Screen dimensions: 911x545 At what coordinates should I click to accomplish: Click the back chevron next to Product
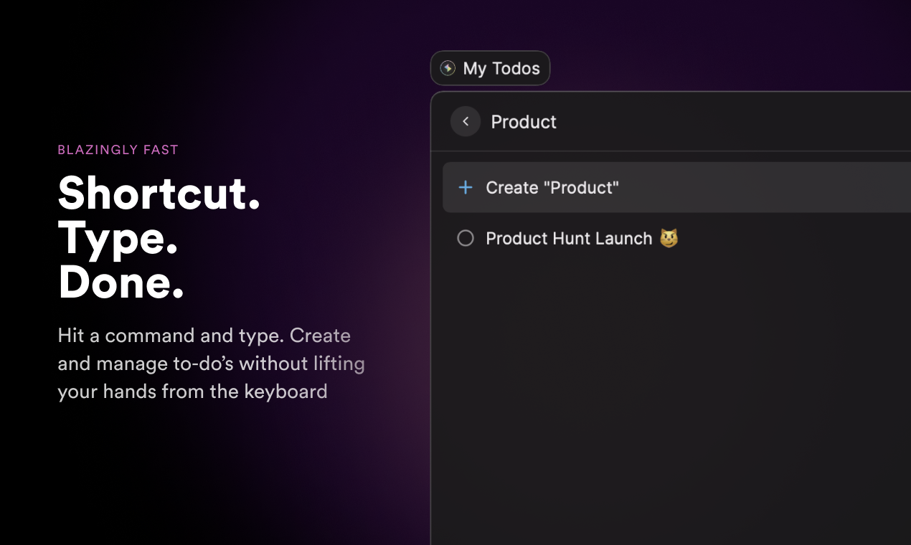pyautogui.click(x=466, y=122)
